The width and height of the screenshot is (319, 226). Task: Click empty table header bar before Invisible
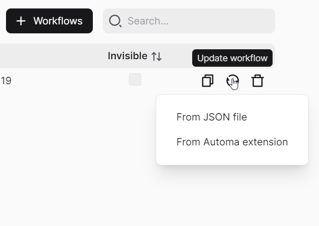point(53,56)
